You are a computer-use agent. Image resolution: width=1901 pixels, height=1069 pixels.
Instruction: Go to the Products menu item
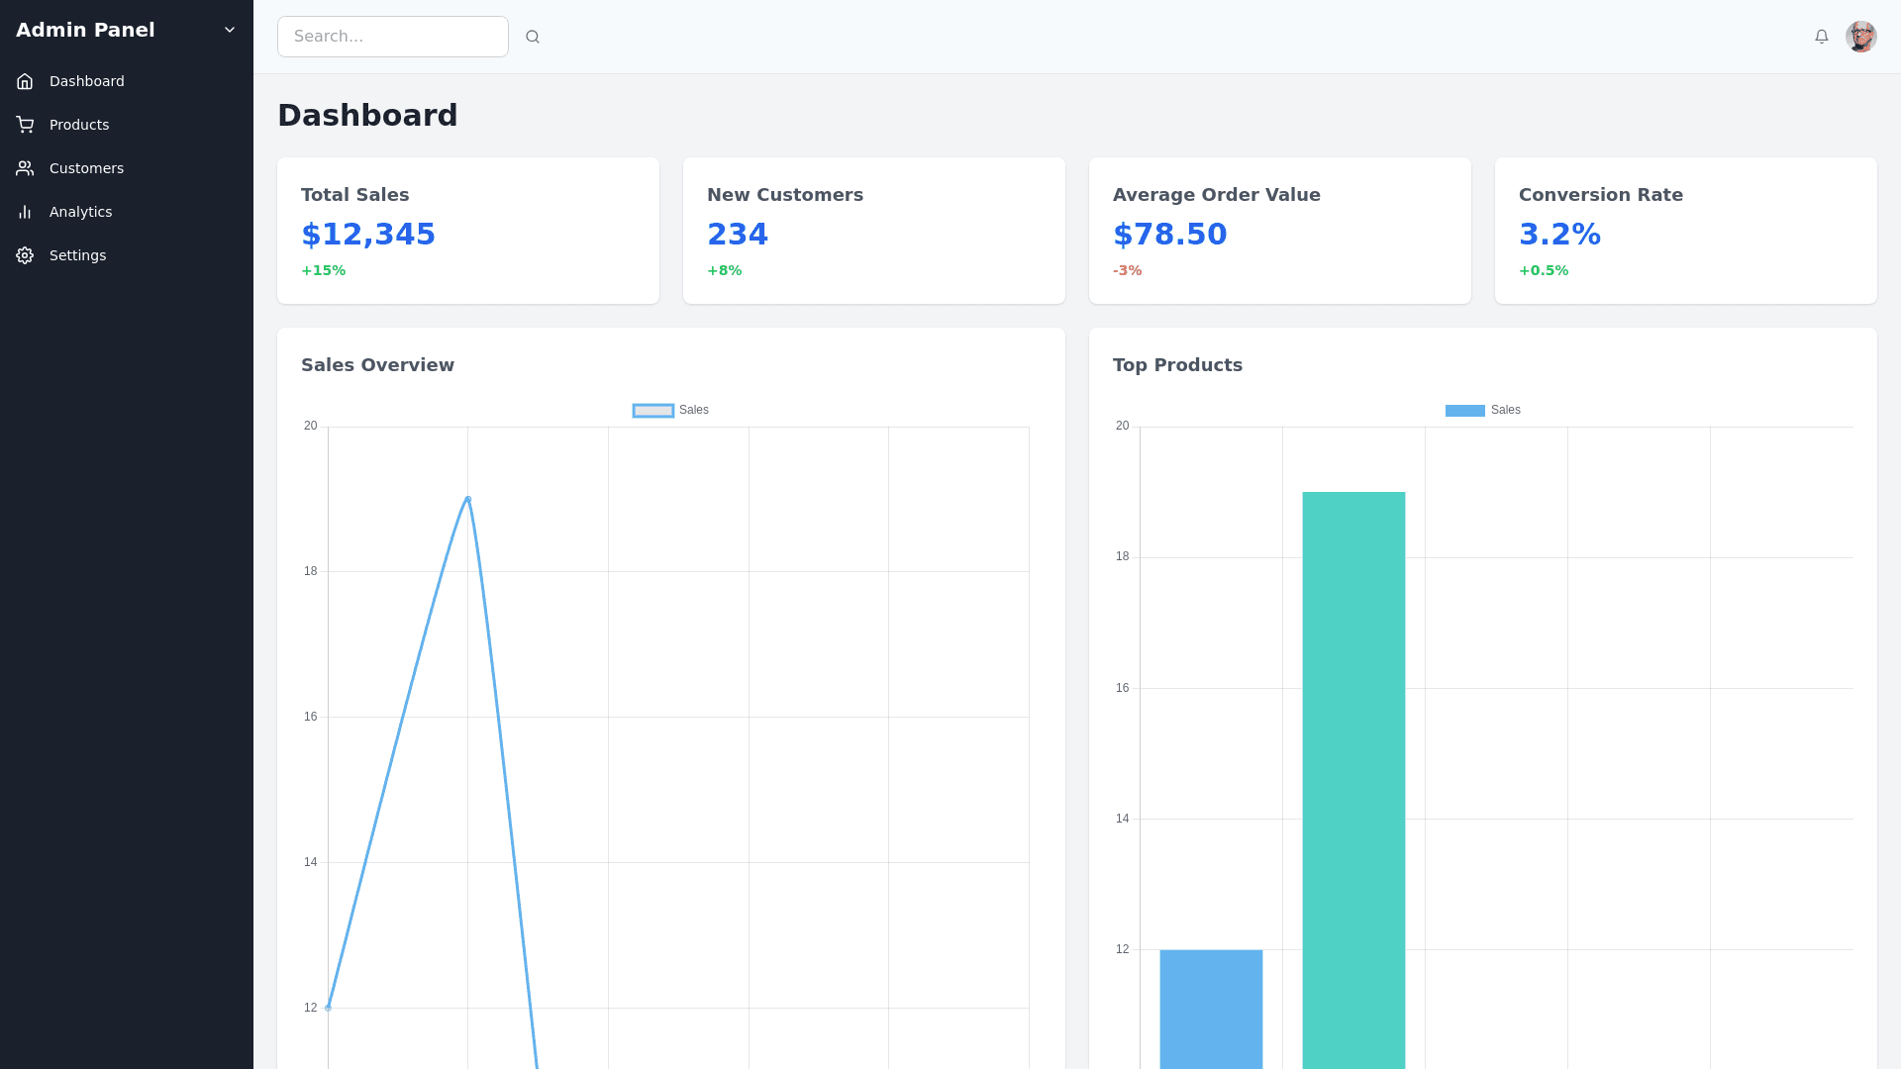pyautogui.click(x=79, y=125)
